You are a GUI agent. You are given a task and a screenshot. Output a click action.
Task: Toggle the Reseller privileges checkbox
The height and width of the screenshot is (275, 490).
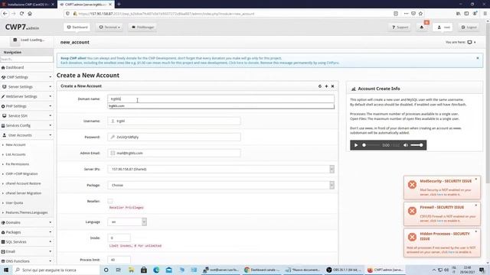110,201
